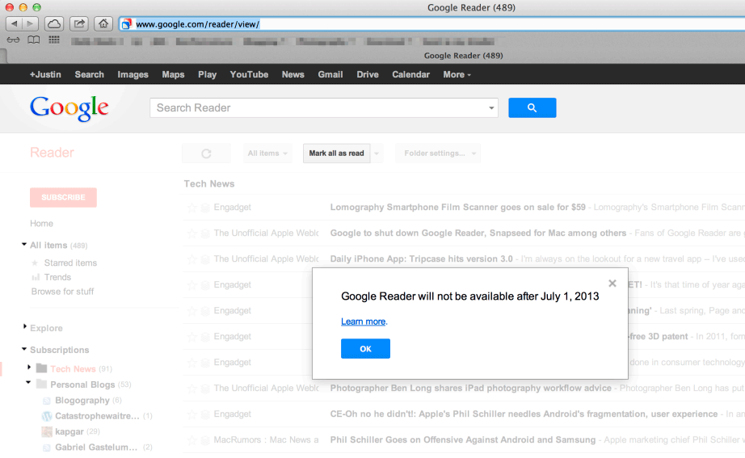
Task: Open Calendar in the Google bar
Action: coord(411,74)
